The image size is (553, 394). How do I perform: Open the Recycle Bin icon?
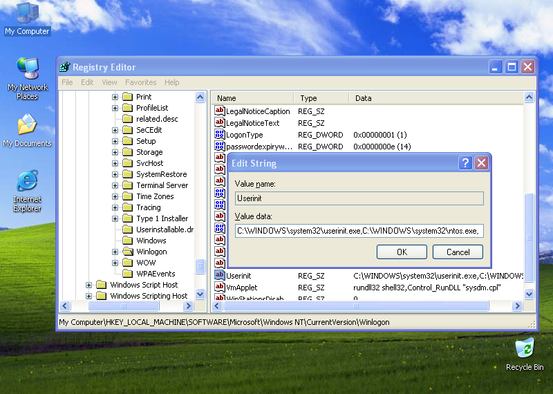[525, 355]
